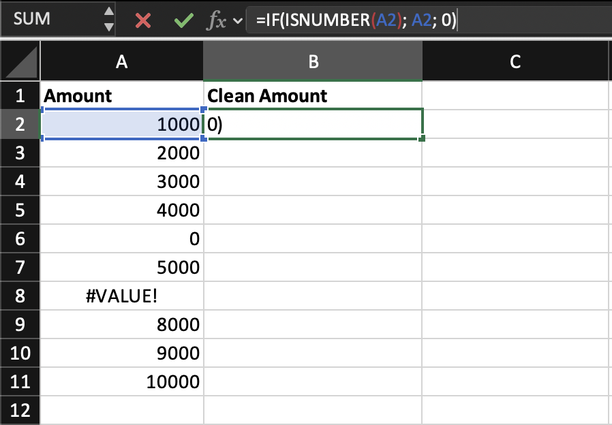Open the Name Box stepper arrows
The height and width of the screenshot is (425, 612).
click(x=108, y=20)
